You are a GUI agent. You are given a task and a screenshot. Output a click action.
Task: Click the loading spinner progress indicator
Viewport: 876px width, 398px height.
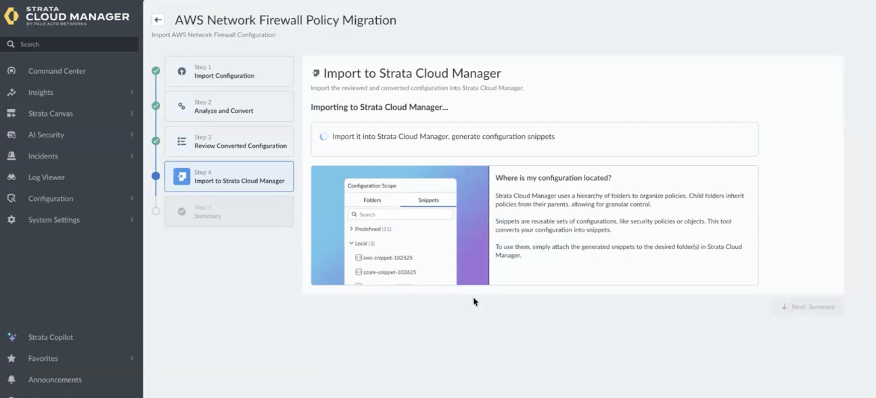[324, 137]
